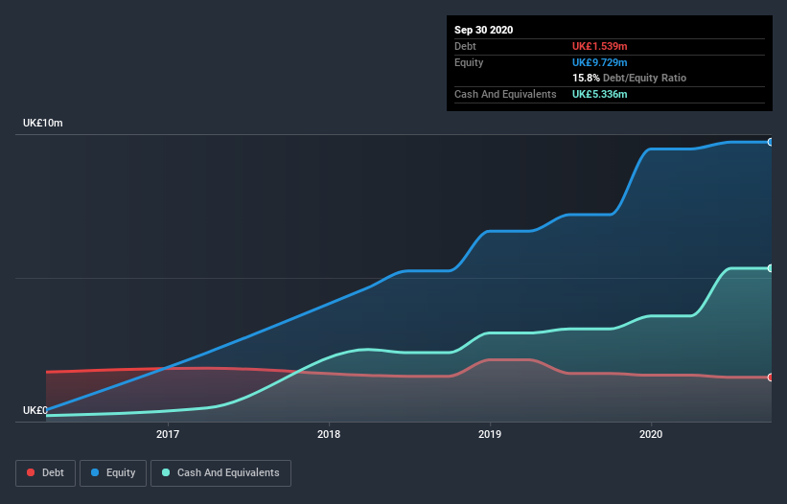Click the UK£1.539m debt value
The height and width of the screenshot is (504, 787).
click(600, 46)
